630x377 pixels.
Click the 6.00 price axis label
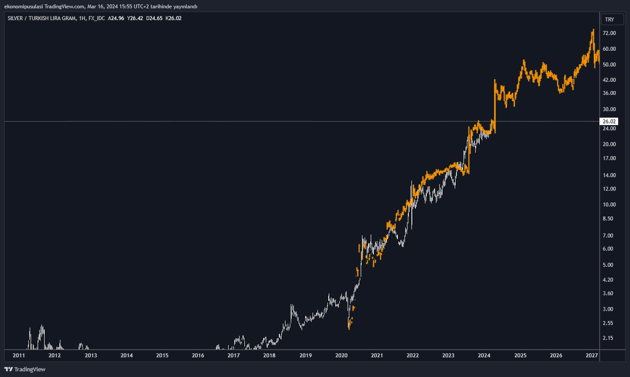(x=608, y=249)
